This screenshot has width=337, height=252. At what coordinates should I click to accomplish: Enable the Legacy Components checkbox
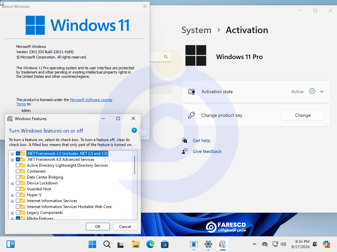pos(18,213)
